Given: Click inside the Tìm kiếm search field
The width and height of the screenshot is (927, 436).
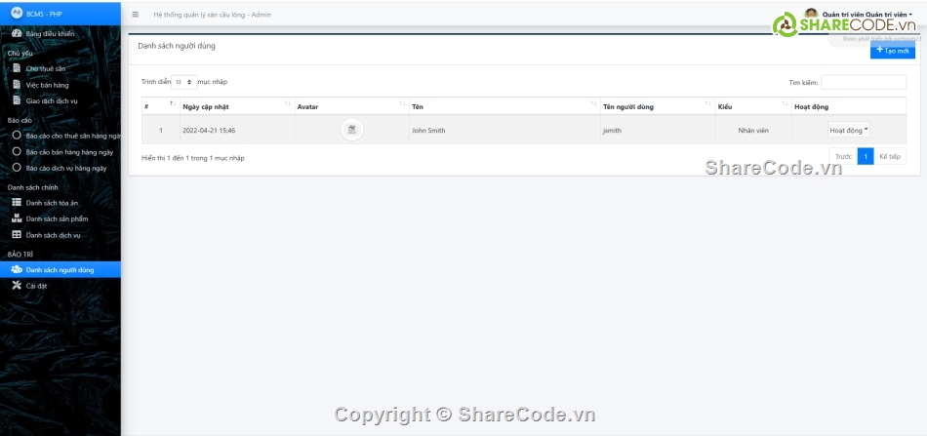Looking at the screenshot, I should point(863,83).
